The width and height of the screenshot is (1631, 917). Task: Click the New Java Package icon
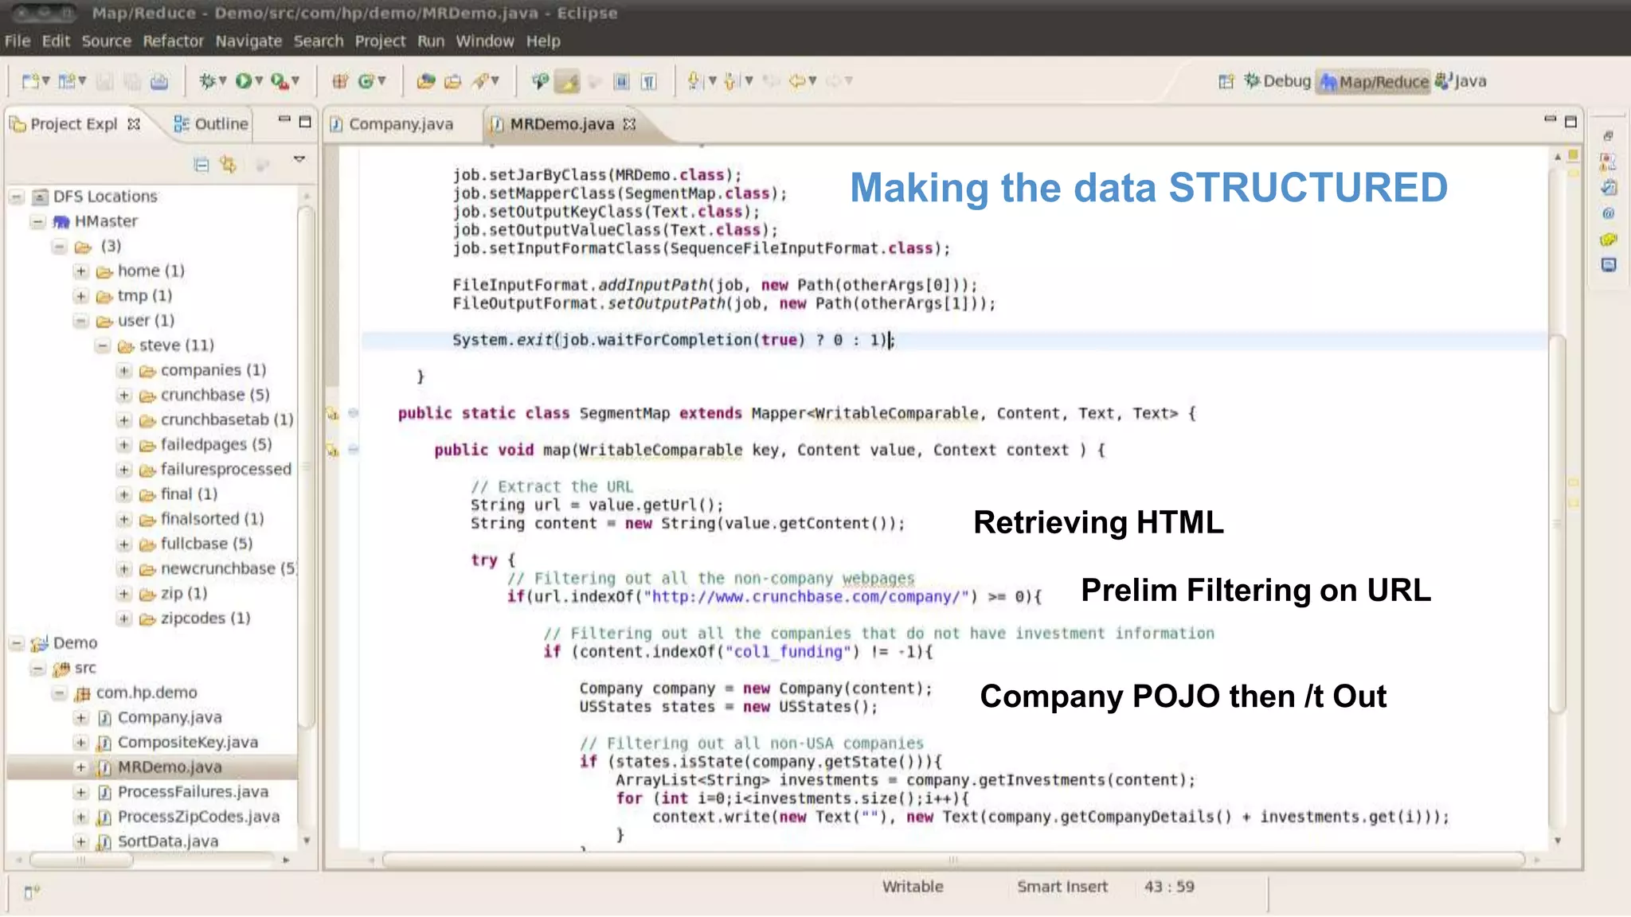pyautogui.click(x=340, y=80)
